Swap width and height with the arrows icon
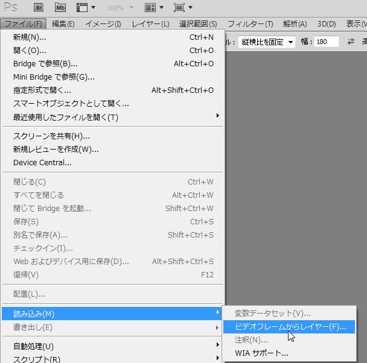 (x=351, y=42)
